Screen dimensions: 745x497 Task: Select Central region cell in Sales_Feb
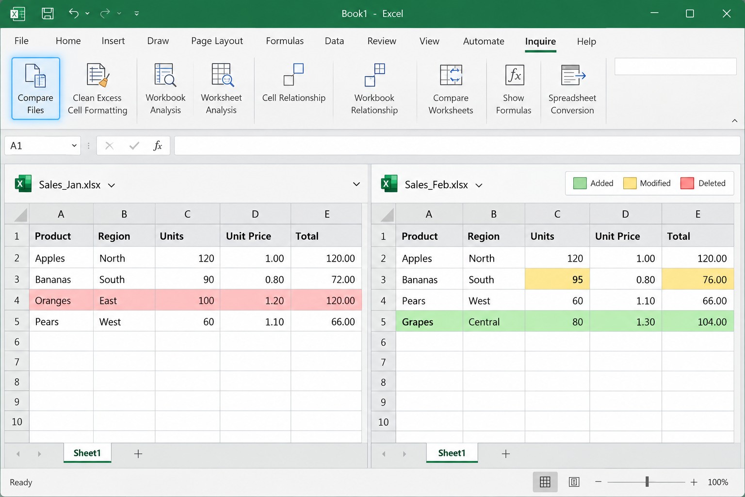pyautogui.click(x=494, y=321)
